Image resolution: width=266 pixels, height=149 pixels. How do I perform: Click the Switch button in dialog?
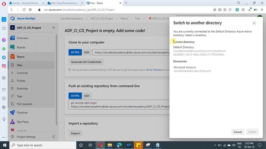[252, 132]
